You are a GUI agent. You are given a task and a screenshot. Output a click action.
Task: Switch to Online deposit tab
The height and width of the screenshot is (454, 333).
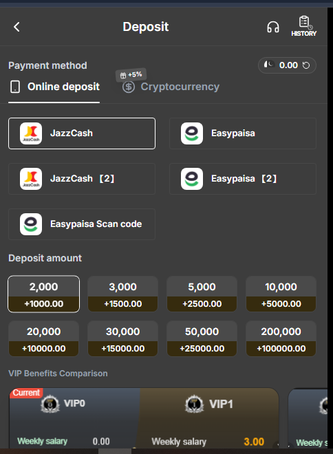pos(54,87)
